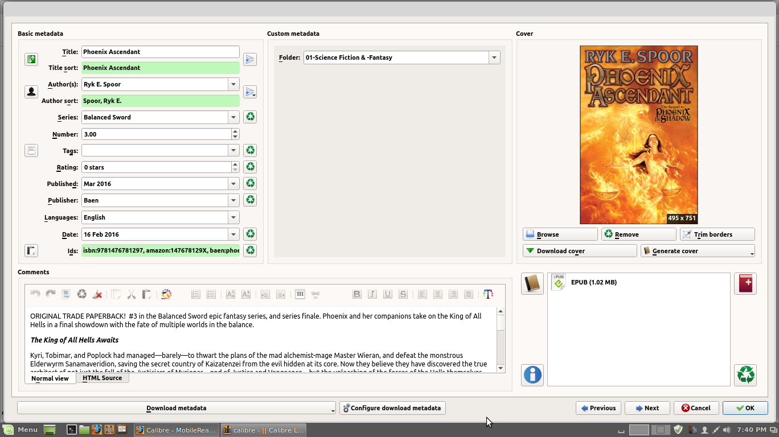Apply superscript in the comments toolbar
The height and width of the screenshot is (437, 779).
coord(231,294)
